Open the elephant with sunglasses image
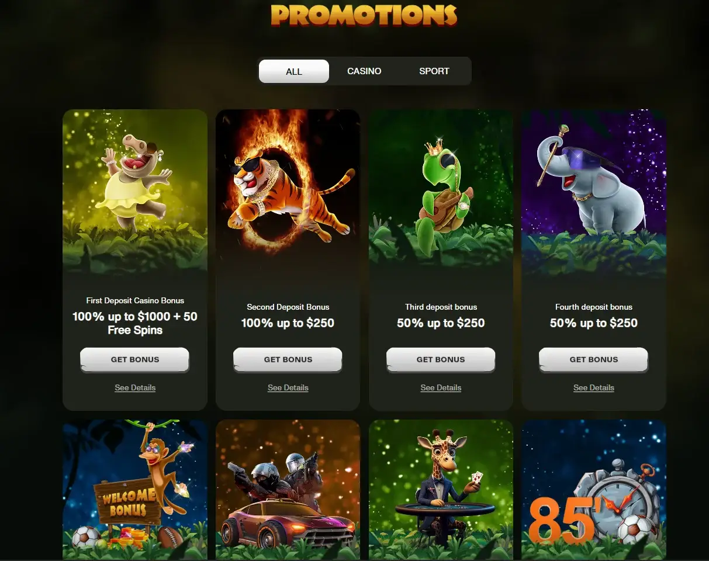Image resolution: width=709 pixels, height=561 pixels. [x=594, y=192]
